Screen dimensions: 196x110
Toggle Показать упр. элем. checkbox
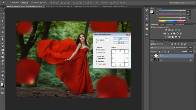[x=32, y=3]
